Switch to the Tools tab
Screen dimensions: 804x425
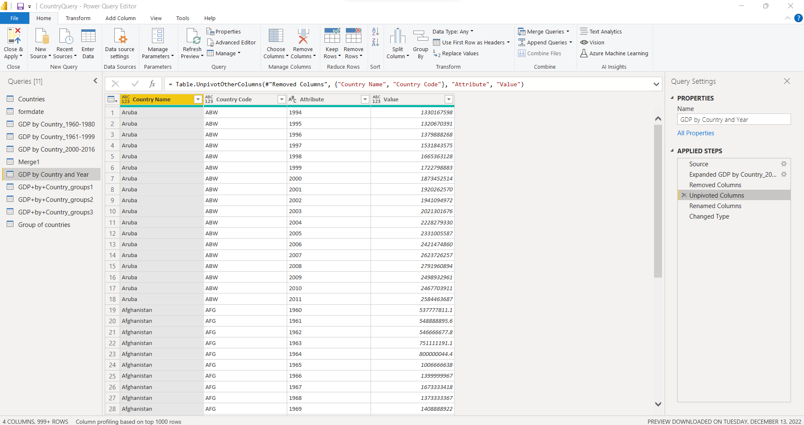(x=183, y=18)
